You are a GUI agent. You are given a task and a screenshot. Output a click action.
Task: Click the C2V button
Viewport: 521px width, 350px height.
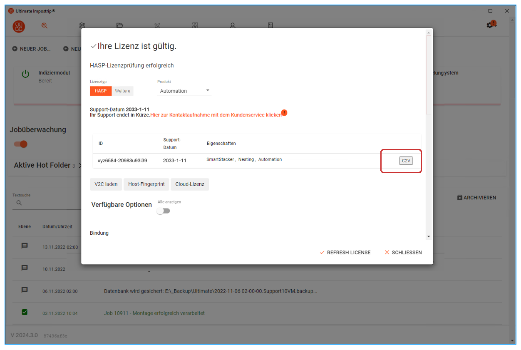point(405,160)
